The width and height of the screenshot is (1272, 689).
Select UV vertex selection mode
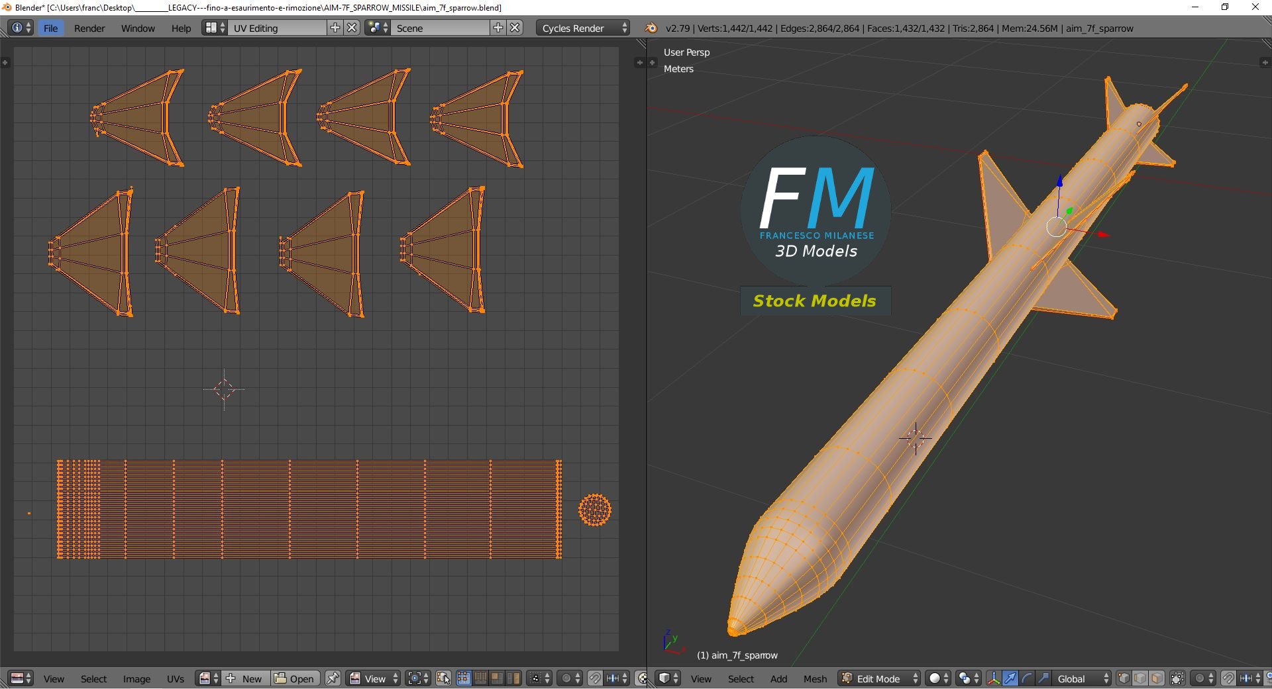pyautogui.click(x=463, y=678)
